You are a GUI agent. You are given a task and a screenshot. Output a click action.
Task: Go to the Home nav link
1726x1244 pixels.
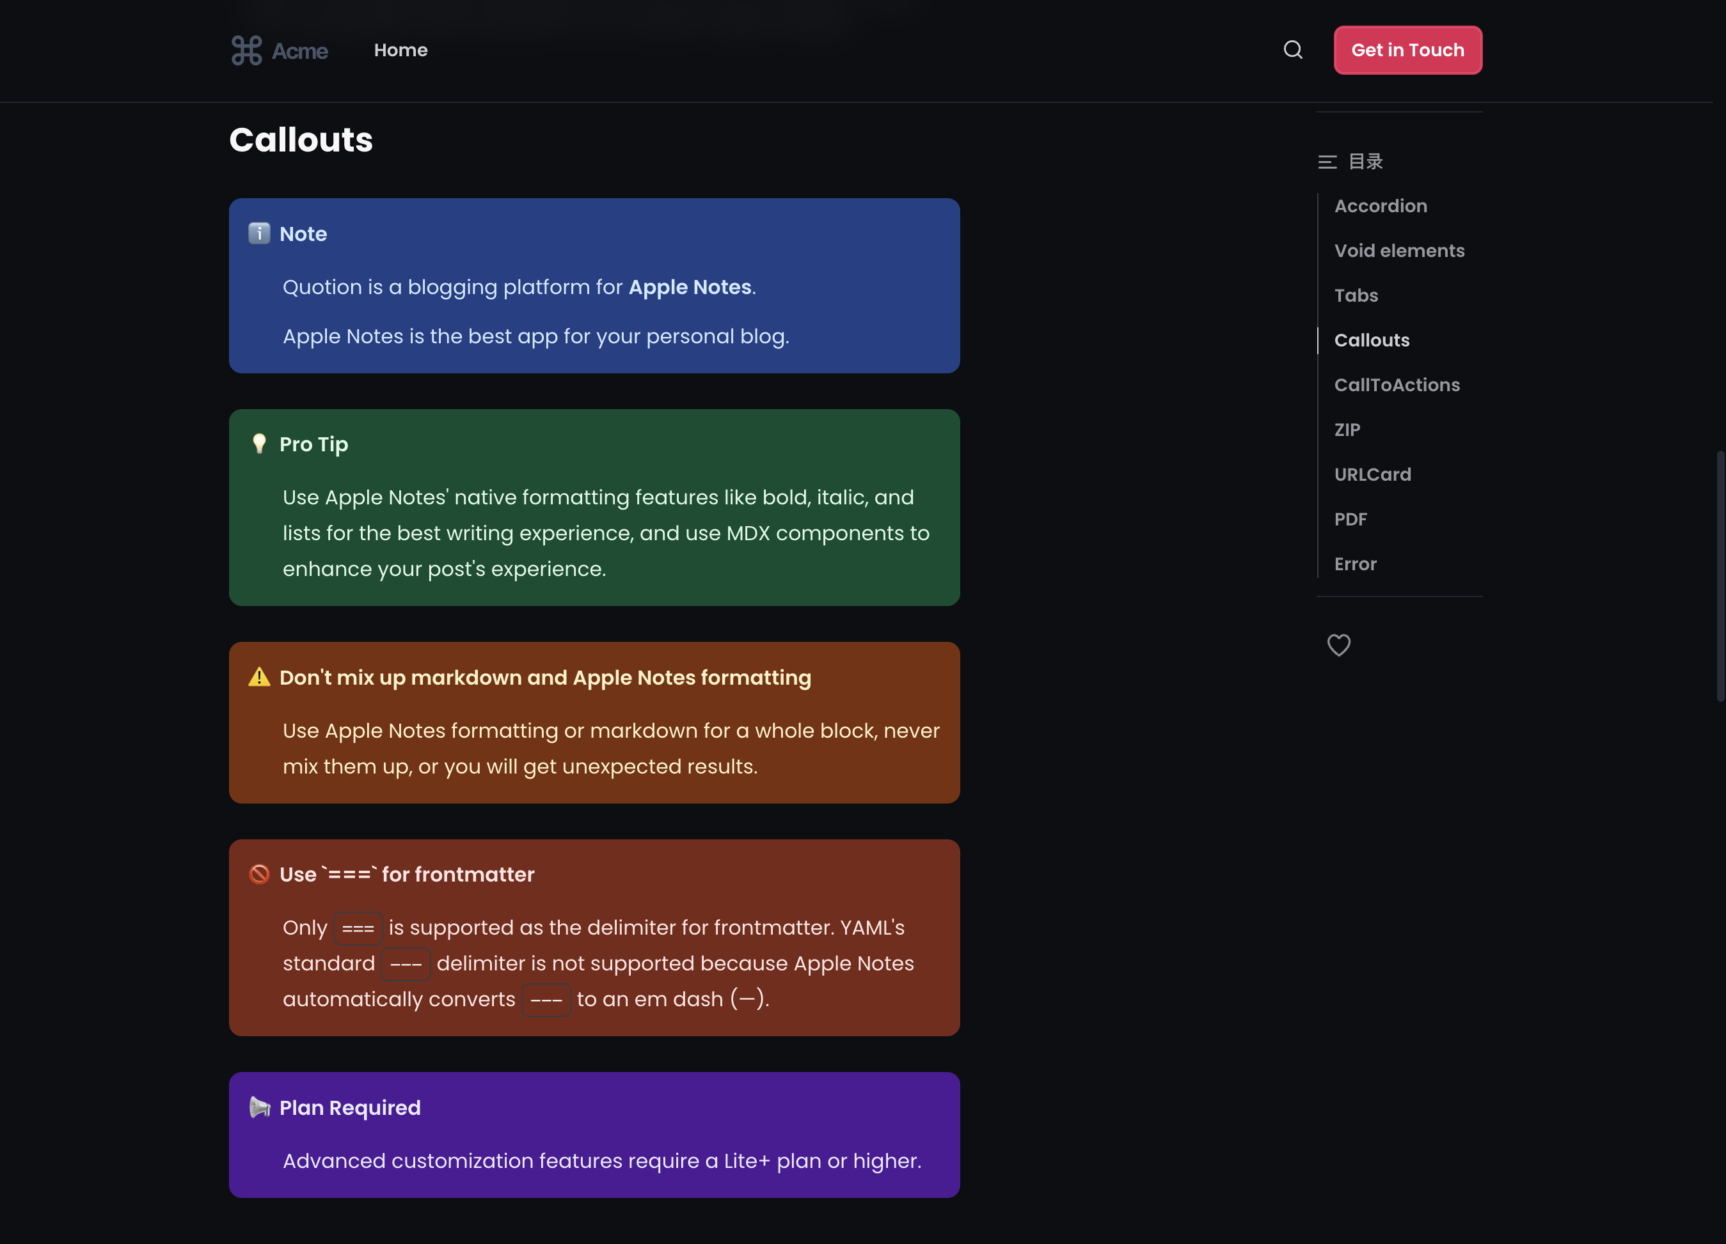coord(400,51)
